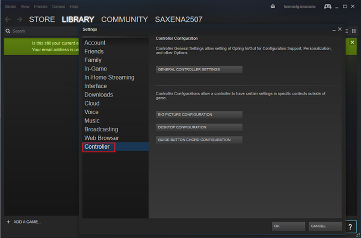Select In-Home Streaming settings category

[109, 77]
